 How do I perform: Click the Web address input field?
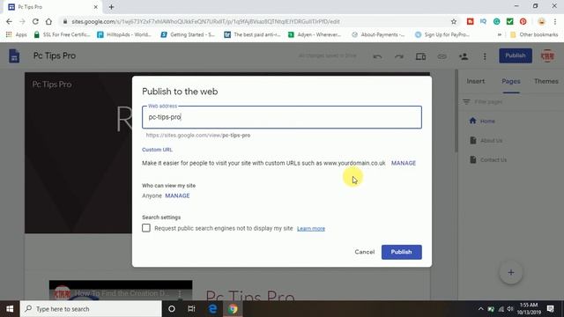pyautogui.click(x=282, y=117)
